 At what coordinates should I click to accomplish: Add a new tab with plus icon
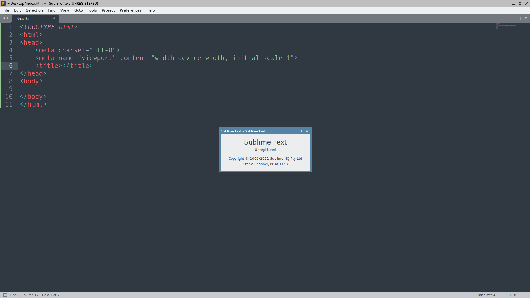point(521,18)
